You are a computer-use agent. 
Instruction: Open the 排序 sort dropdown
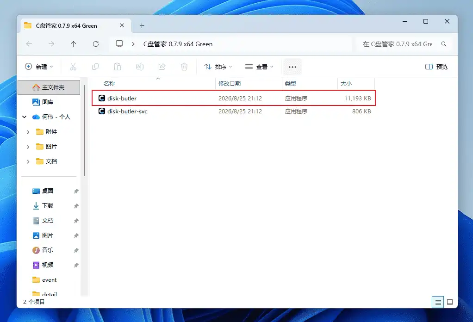coord(218,67)
